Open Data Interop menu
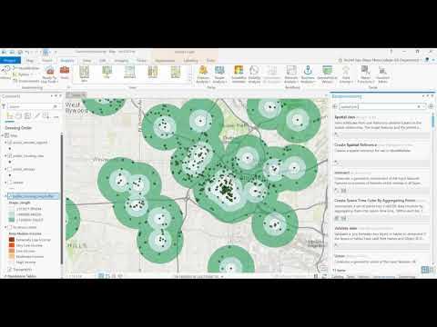The height and width of the screenshot is (327, 437). (x=346, y=74)
